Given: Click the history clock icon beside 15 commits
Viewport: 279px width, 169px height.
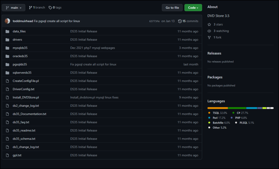Looking at the screenshot, I should click(x=179, y=21).
